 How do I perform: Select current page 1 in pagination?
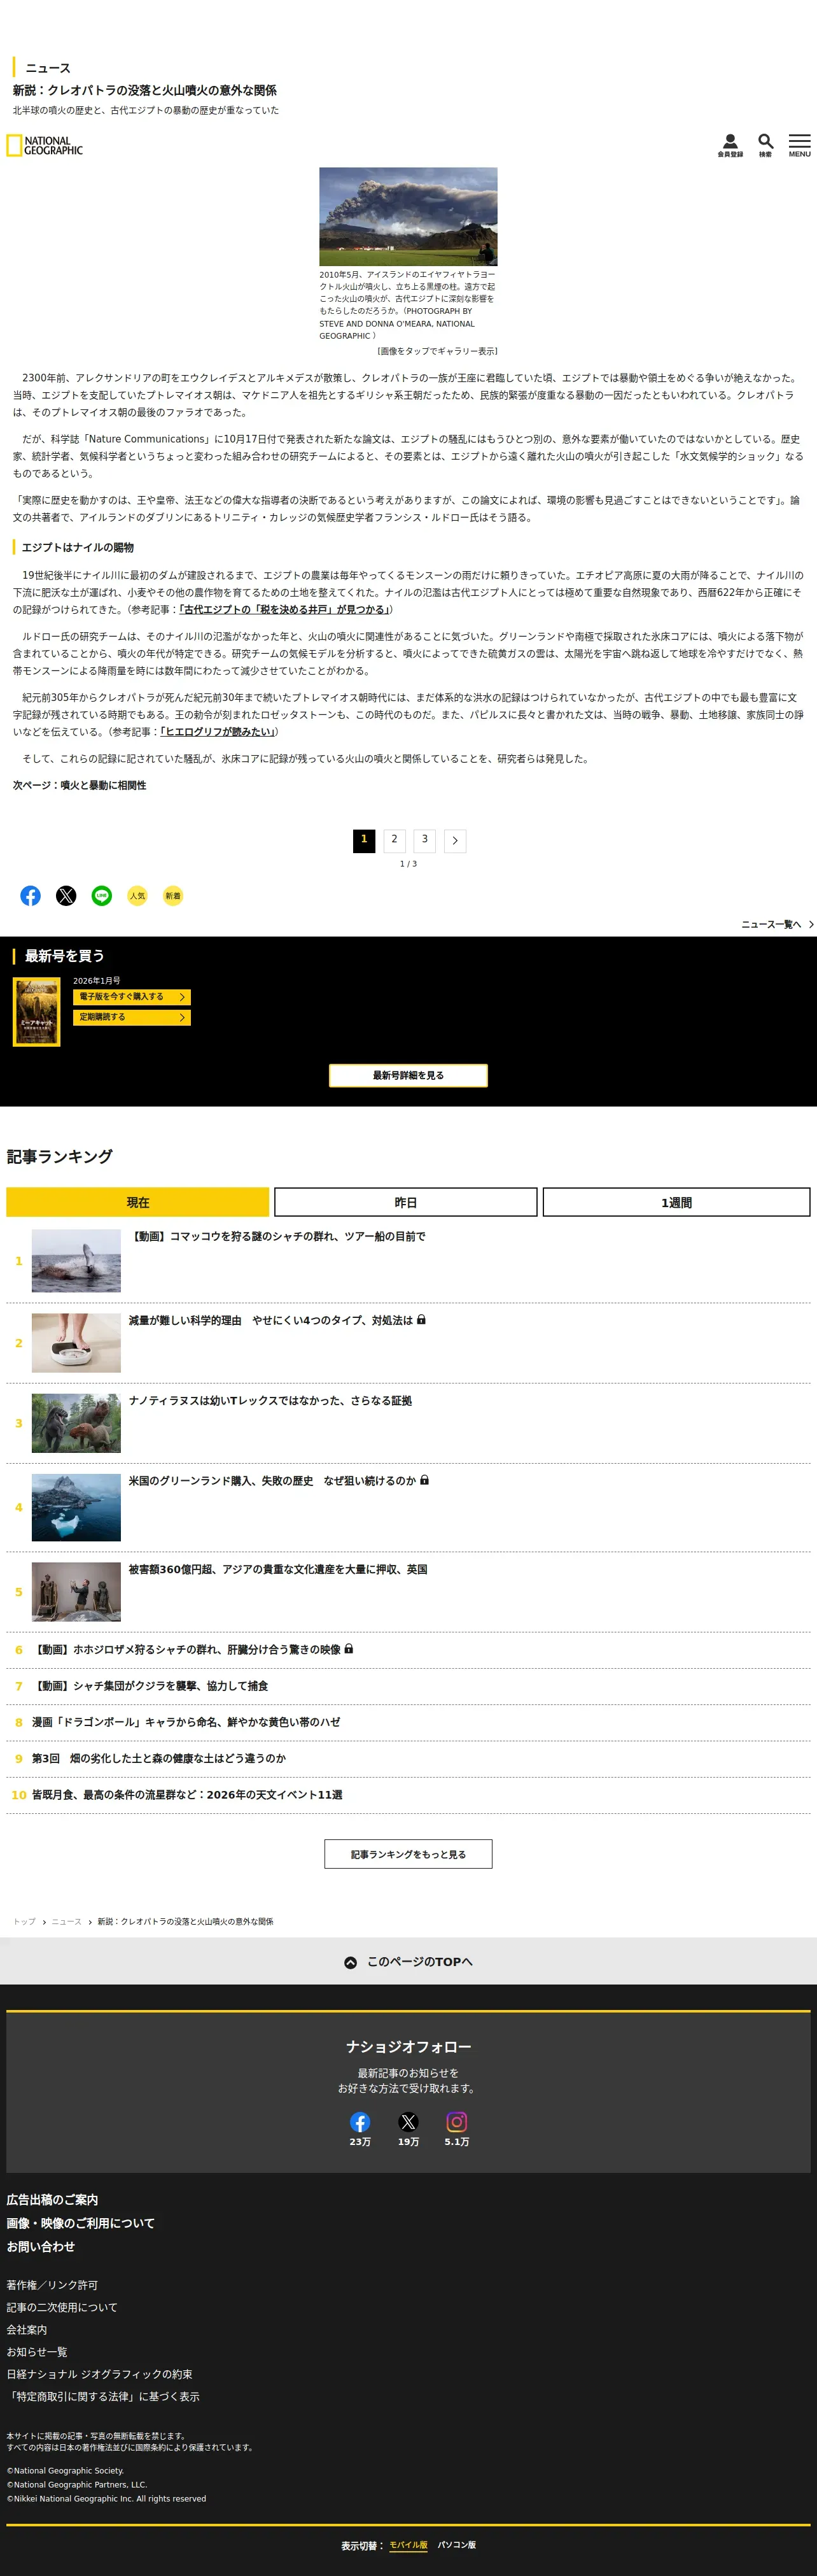click(x=364, y=841)
